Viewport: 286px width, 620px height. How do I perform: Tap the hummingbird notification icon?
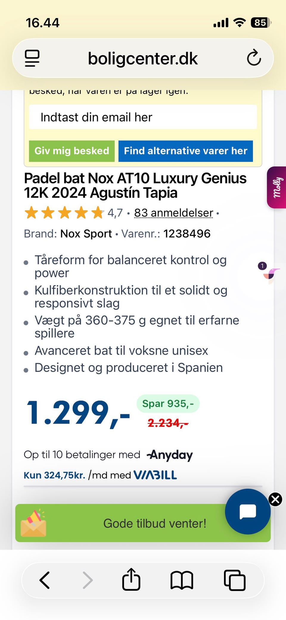(271, 273)
